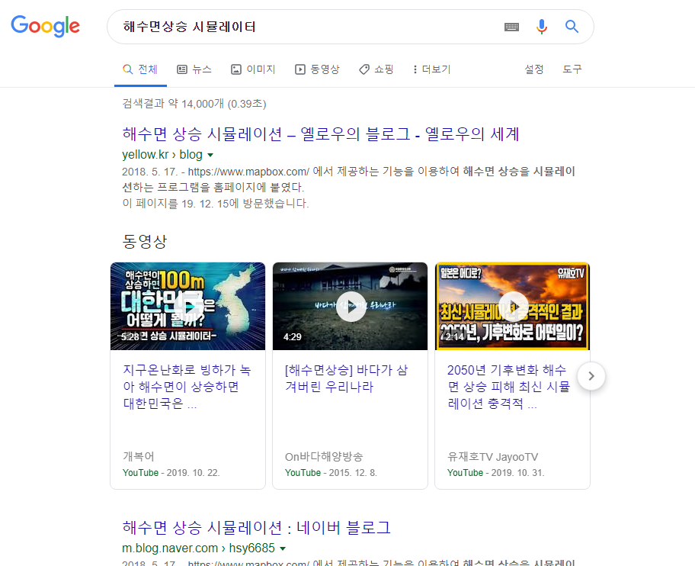The image size is (695, 566).
Task: Play the 유재호TV 2050년 기후변화 thumbnail
Action: pyautogui.click(x=512, y=306)
